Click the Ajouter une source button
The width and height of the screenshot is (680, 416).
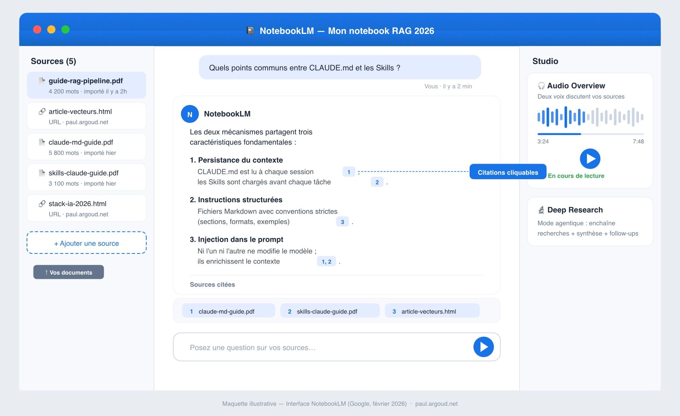pos(86,243)
